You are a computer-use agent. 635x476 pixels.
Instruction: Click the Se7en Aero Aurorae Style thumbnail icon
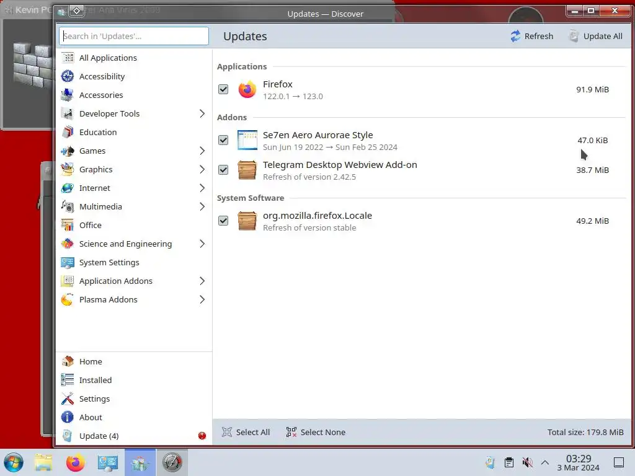(x=247, y=140)
